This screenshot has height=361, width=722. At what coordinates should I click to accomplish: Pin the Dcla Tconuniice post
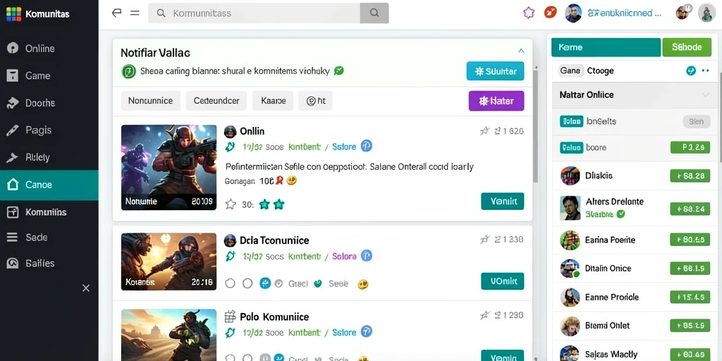(x=484, y=240)
